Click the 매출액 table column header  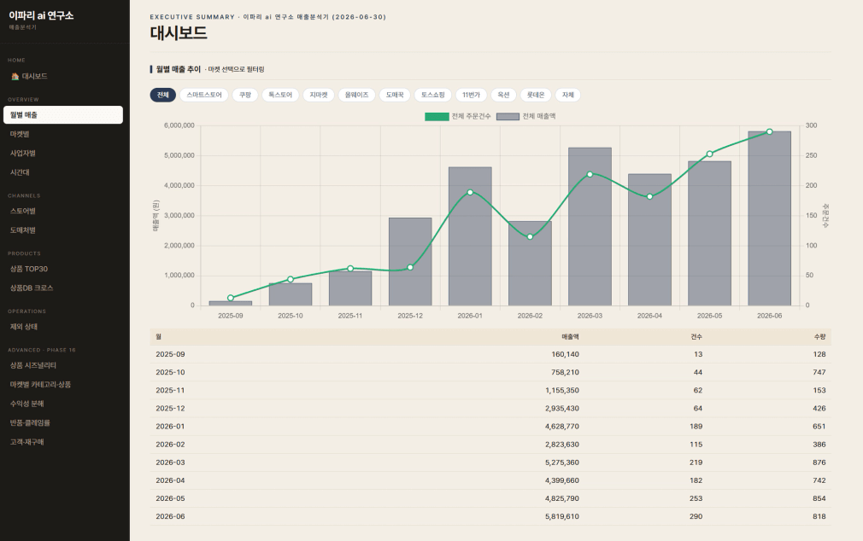click(570, 336)
